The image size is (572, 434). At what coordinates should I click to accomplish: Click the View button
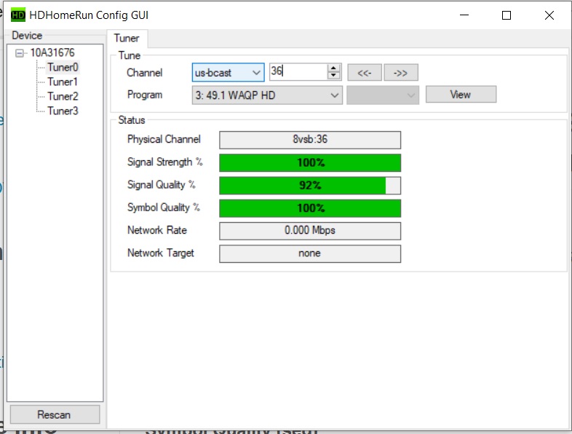pos(461,95)
